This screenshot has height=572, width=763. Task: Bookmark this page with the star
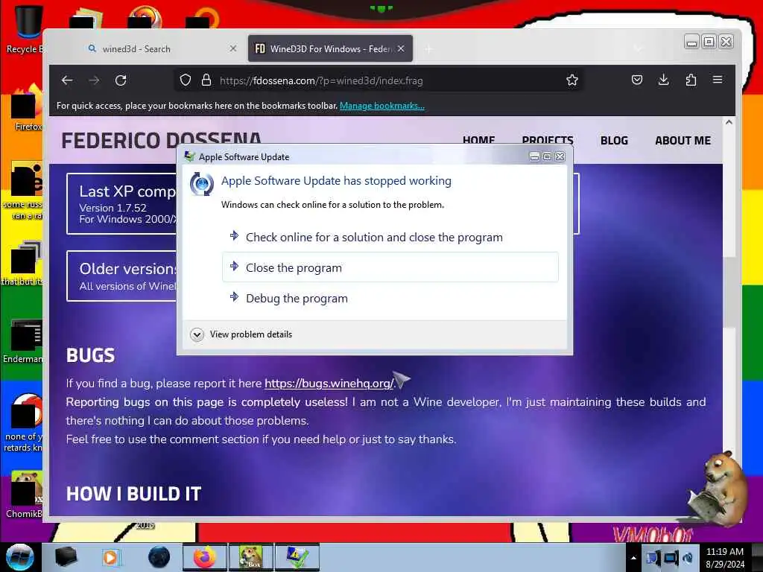tap(572, 80)
